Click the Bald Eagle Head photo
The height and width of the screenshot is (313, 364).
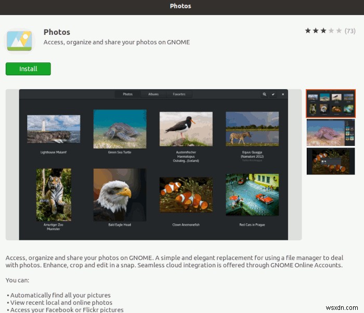tap(120, 195)
